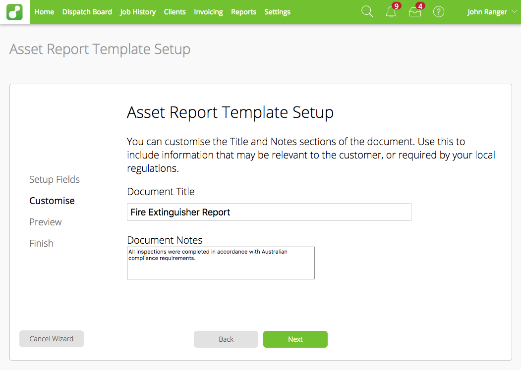
Task: Click the ServiceM8 logo in the top left
Action: tap(14, 11)
